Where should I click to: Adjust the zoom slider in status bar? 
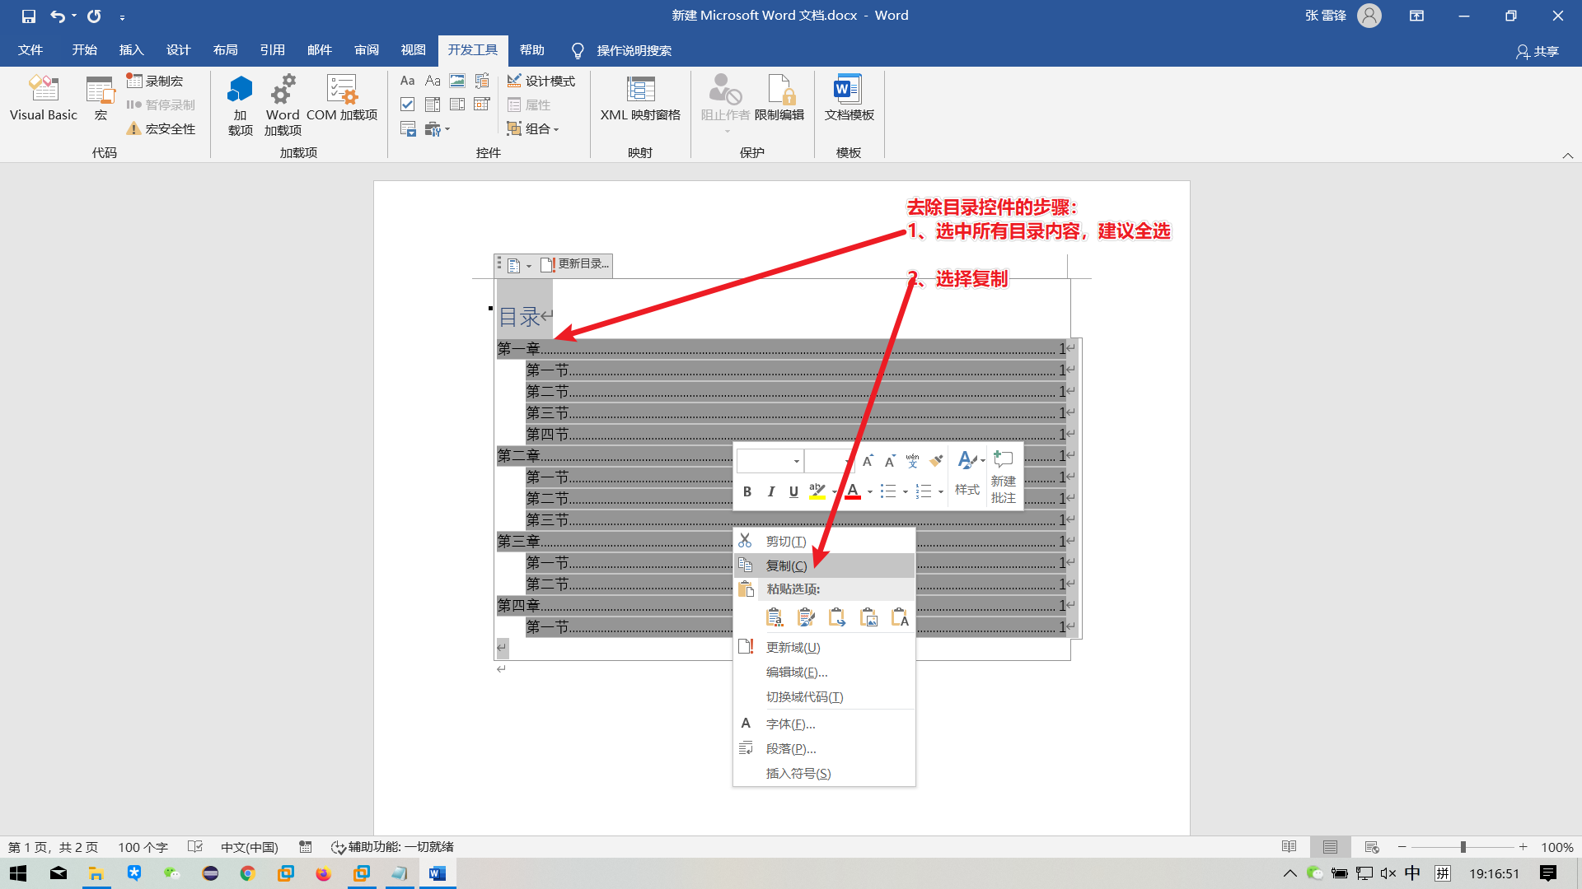[x=1463, y=847]
